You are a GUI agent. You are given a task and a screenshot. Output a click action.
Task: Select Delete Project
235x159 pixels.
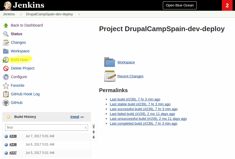(23, 68)
